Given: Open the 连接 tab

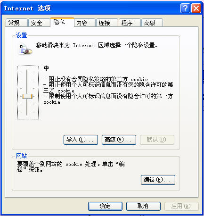Looking at the screenshot, I should 107,23.
